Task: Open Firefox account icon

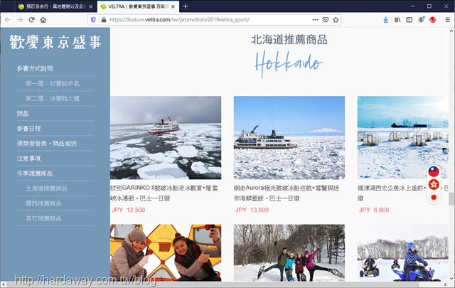Action: click(421, 20)
